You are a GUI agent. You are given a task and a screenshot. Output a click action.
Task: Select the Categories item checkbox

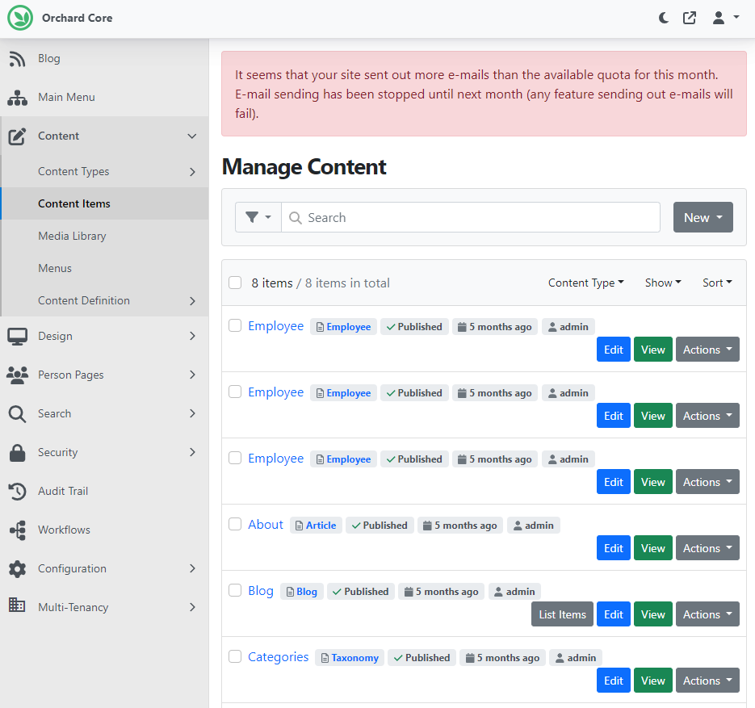235,656
